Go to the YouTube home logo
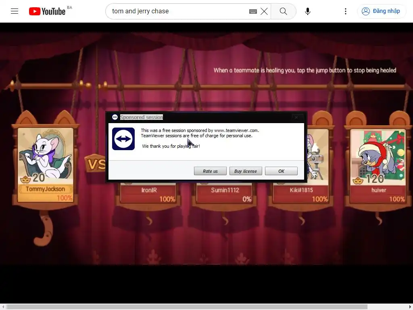 pyautogui.click(x=47, y=11)
